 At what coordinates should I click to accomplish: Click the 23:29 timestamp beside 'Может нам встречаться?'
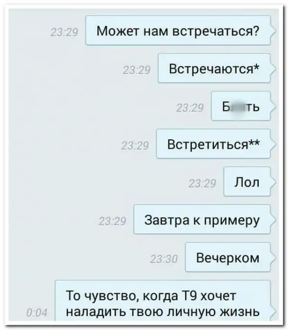[64, 33]
